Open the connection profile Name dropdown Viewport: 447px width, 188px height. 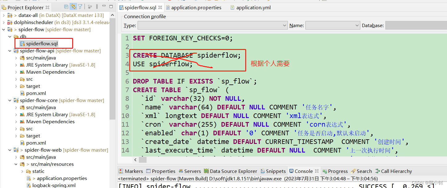tap(357, 25)
